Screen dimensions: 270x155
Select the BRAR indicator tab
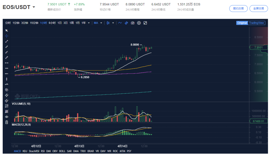coord(90,151)
